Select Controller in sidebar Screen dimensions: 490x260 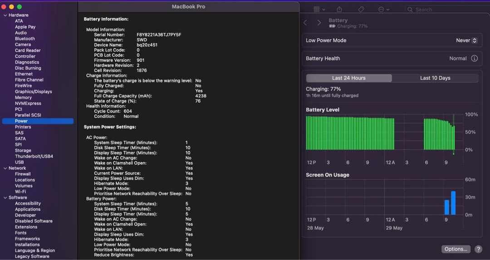click(25, 56)
